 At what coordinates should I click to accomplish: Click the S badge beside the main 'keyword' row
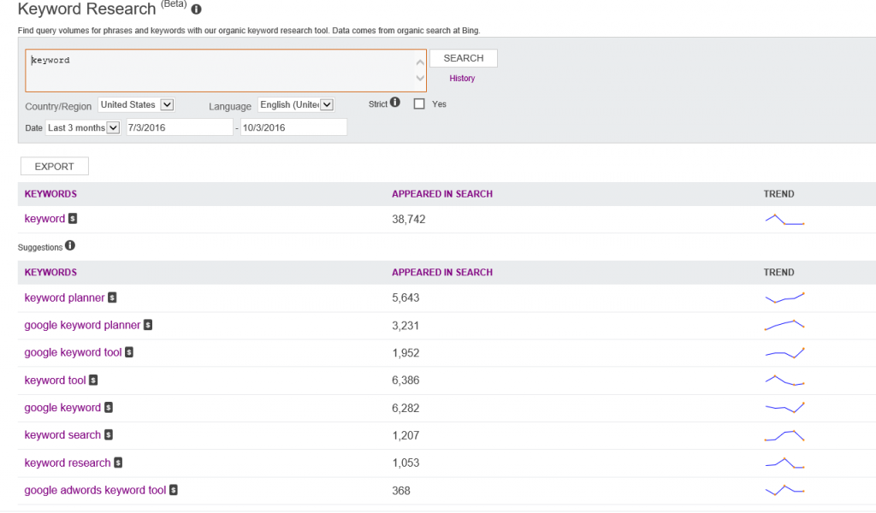point(73,219)
